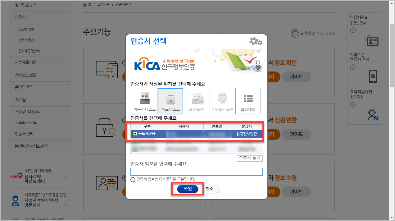Click the scrollbar down arrow
Viewport: 395px width, 221px height.
click(392, 219)
